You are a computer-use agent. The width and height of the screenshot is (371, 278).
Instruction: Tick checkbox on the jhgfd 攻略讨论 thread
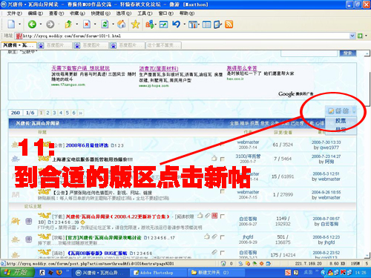point(223,237)
